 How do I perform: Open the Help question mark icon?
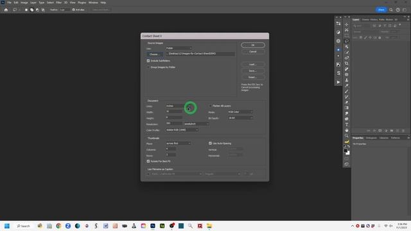tap(398, 10)
